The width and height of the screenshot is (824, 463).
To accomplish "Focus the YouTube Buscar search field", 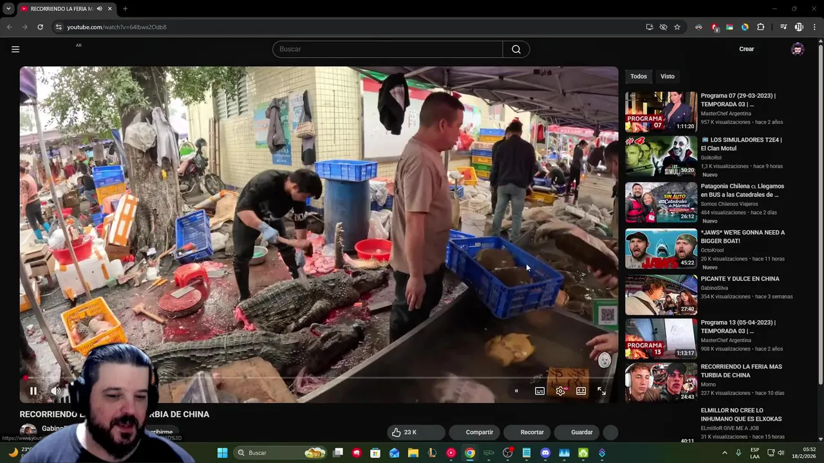I will tap(388, 50).
